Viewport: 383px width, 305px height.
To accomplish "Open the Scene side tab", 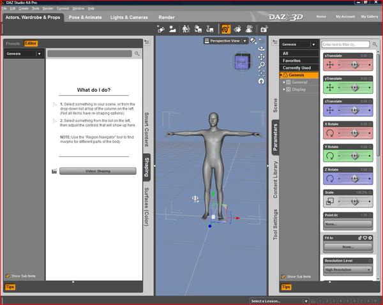I will [x=275, y=105].
